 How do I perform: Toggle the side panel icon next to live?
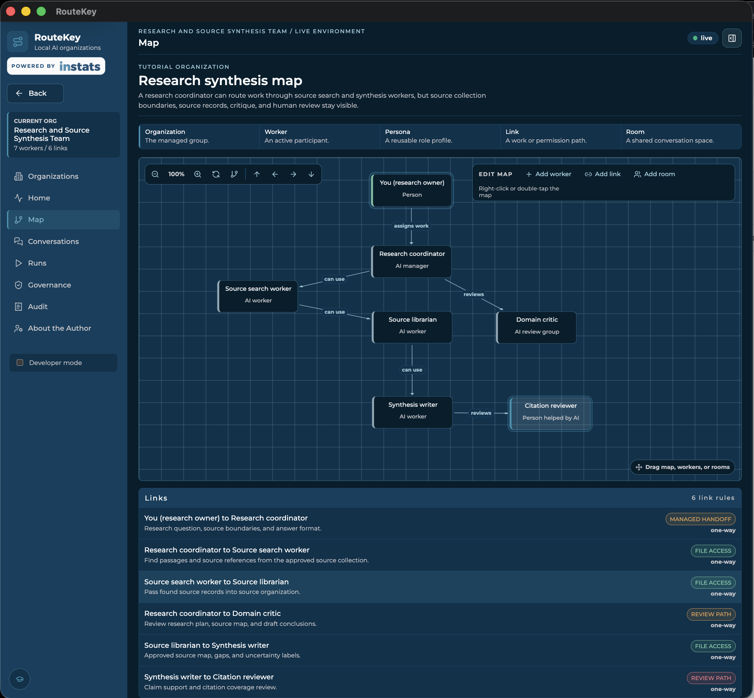click(732, 38)
